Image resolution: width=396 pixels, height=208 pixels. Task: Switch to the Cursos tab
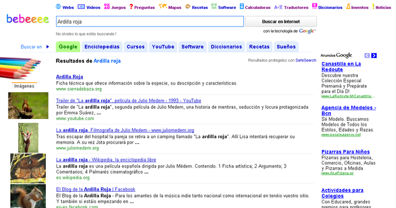(x=136, y=47)
